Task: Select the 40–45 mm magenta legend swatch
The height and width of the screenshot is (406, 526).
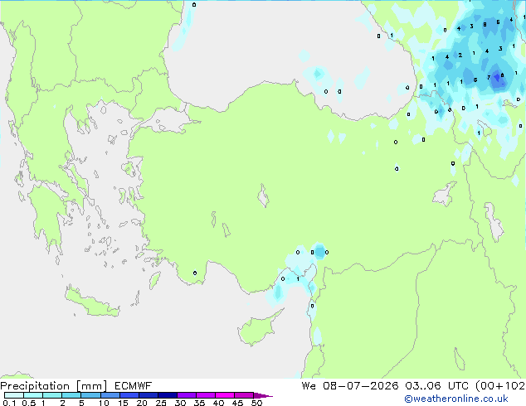Action: click(x=225, y=395)
